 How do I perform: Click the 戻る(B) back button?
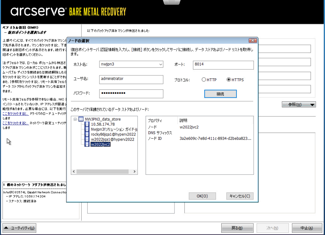coord(237,228)
